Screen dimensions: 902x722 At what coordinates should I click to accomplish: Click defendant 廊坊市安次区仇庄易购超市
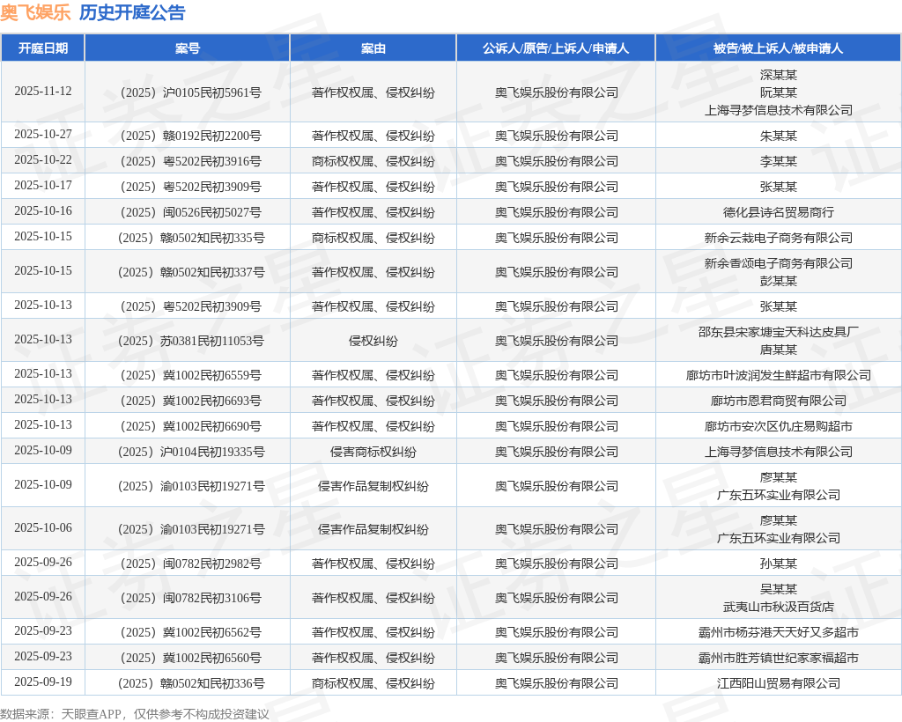[779, 426]
